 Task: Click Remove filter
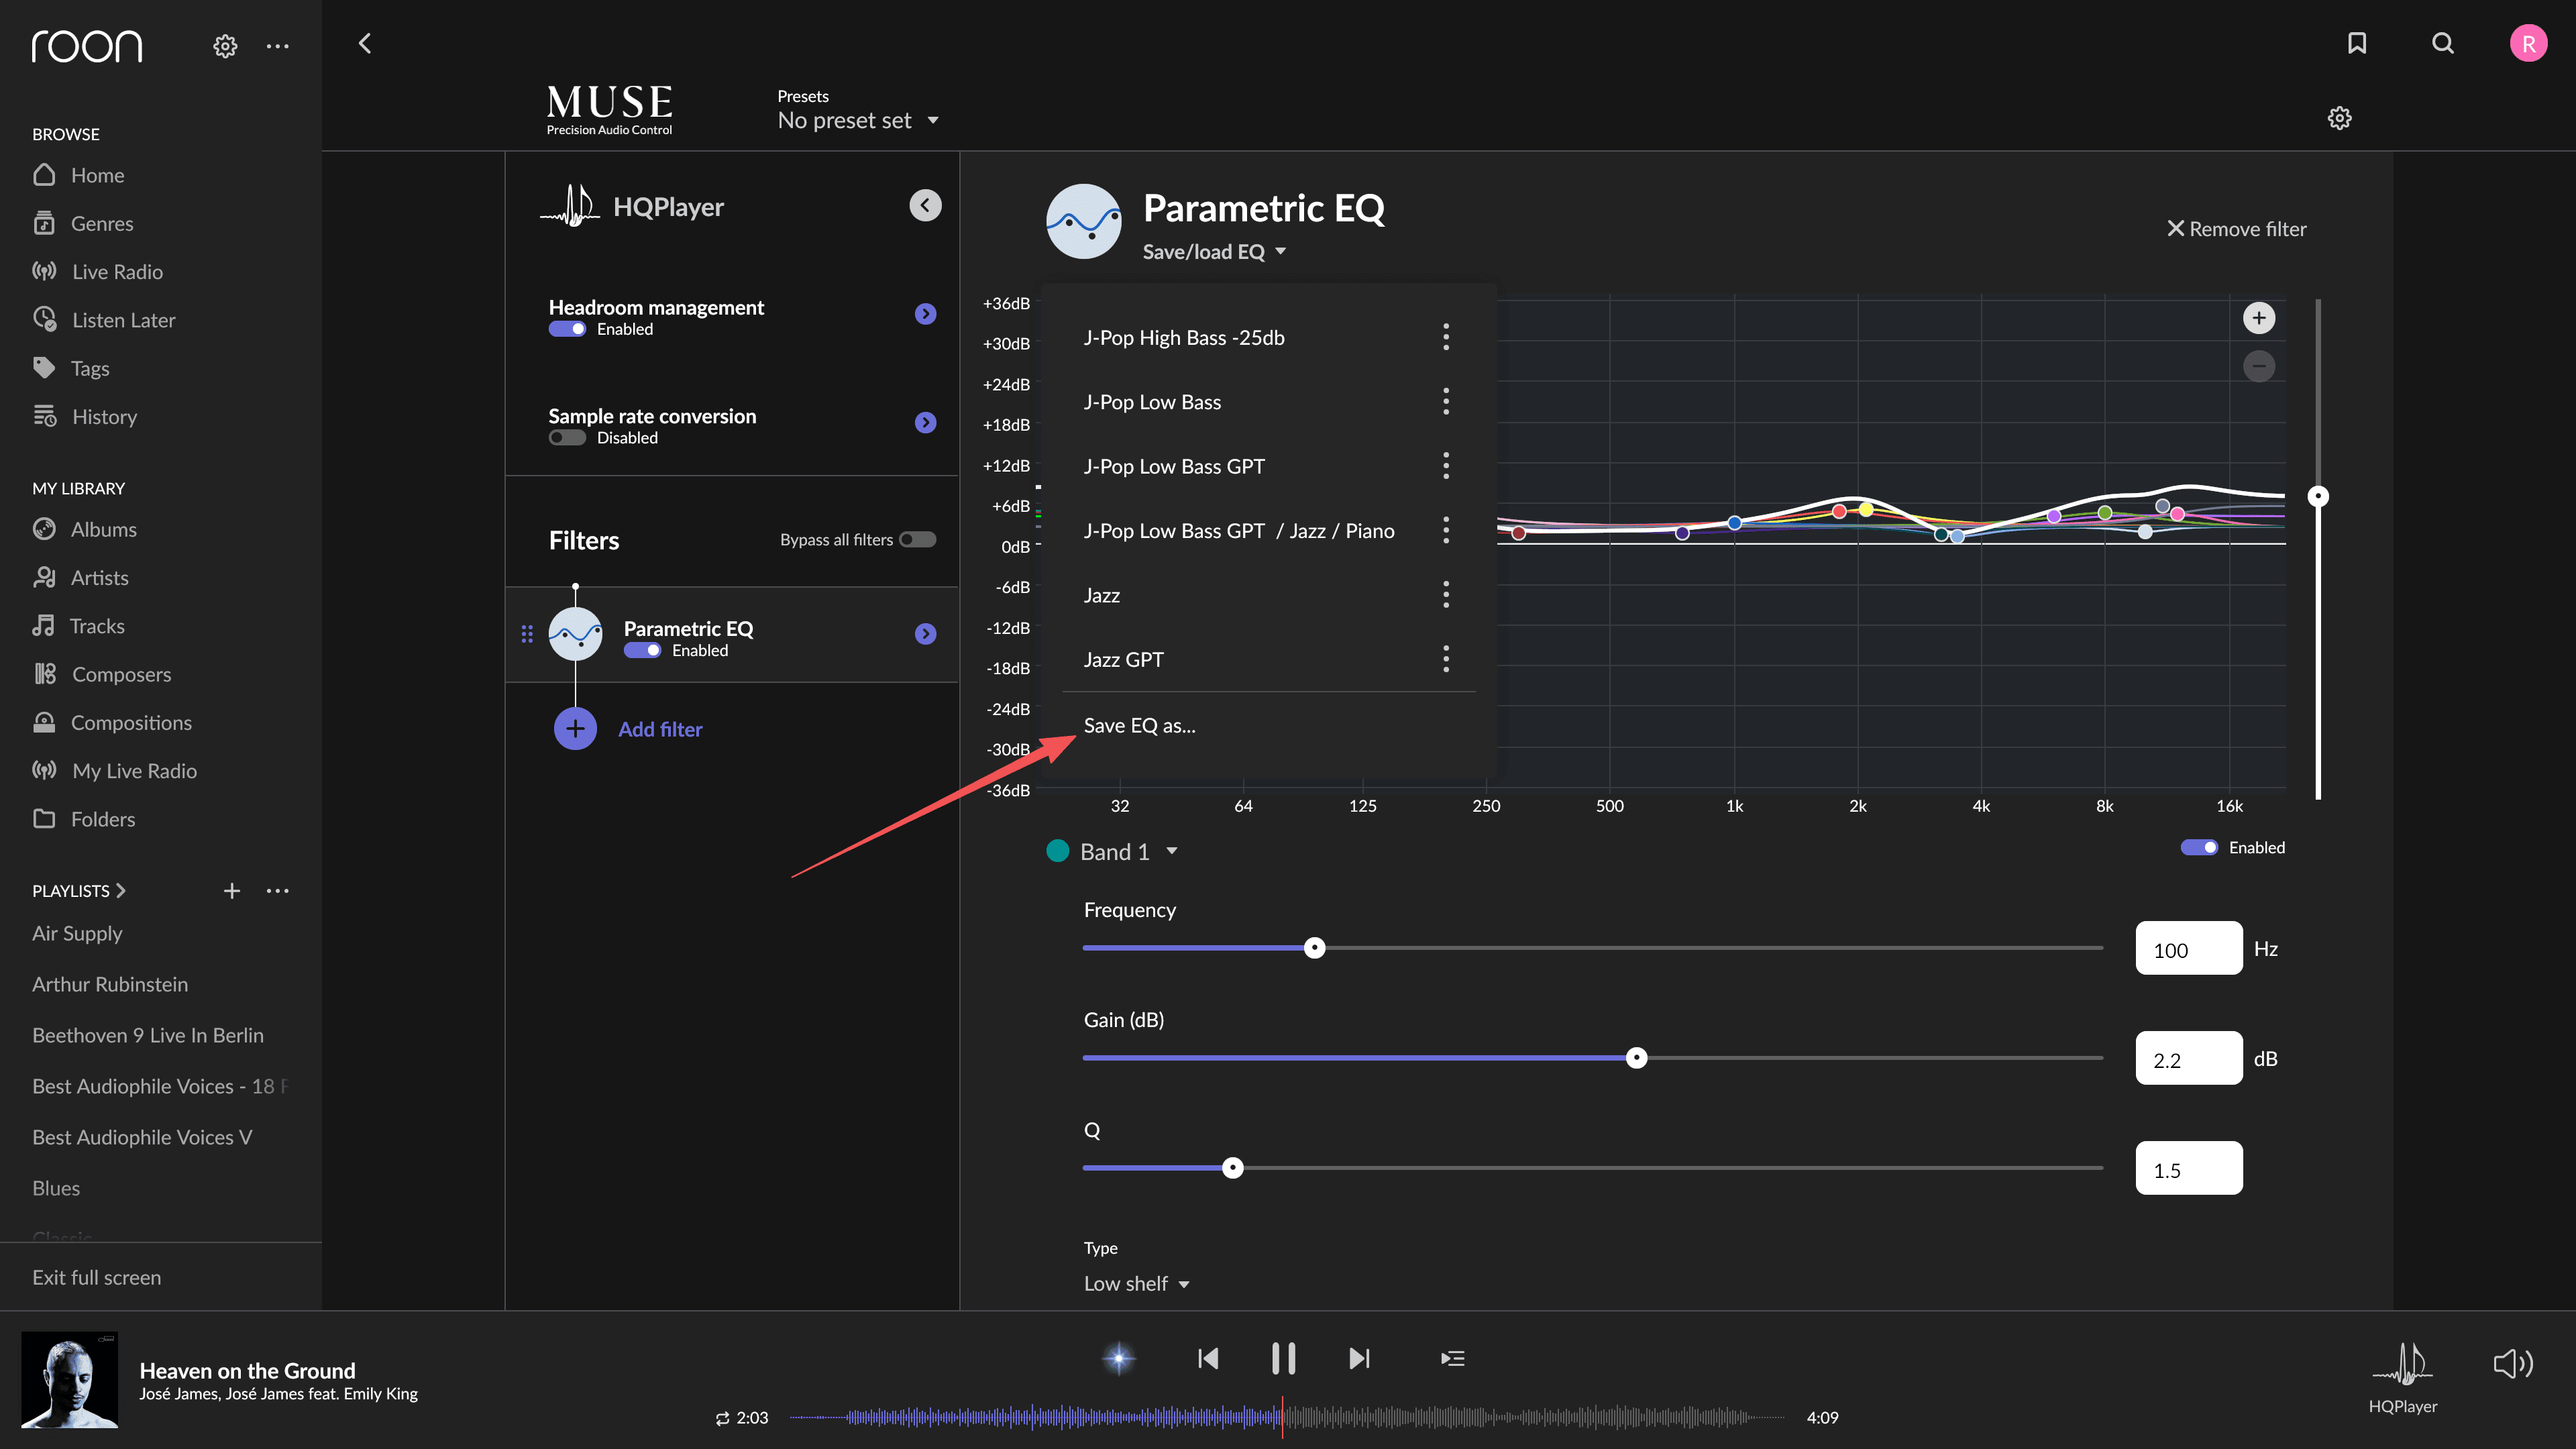2236,229
